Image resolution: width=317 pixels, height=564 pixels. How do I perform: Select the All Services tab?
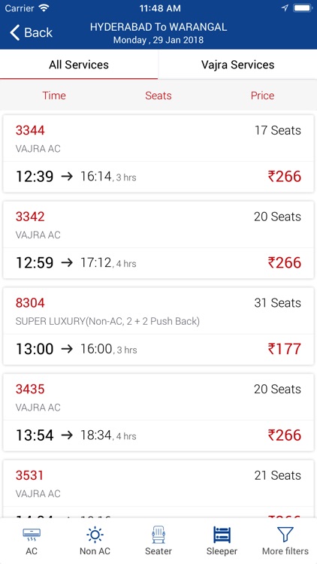click(x=79, y=65)
